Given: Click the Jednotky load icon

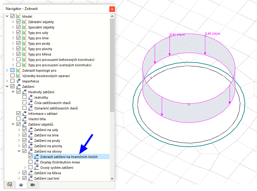Looking at the screenshot, I should [30, 97].
